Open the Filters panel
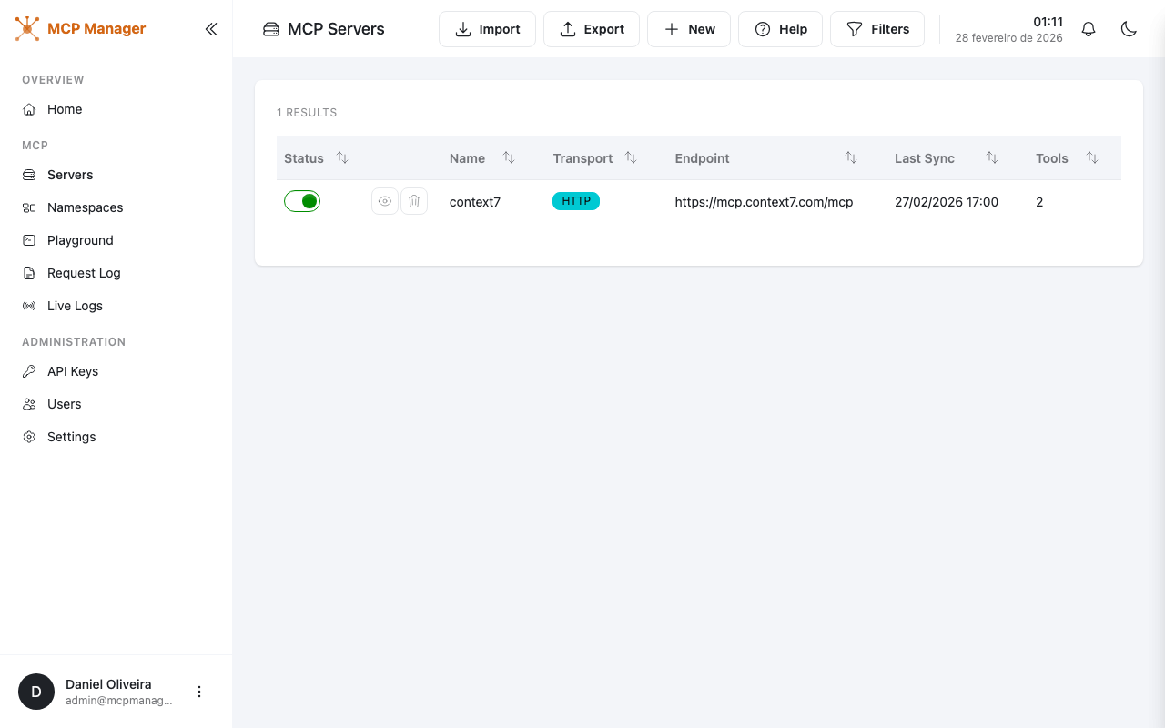Image resolution: width=1165 pixels, height=728 pixels. click(877, 29)
